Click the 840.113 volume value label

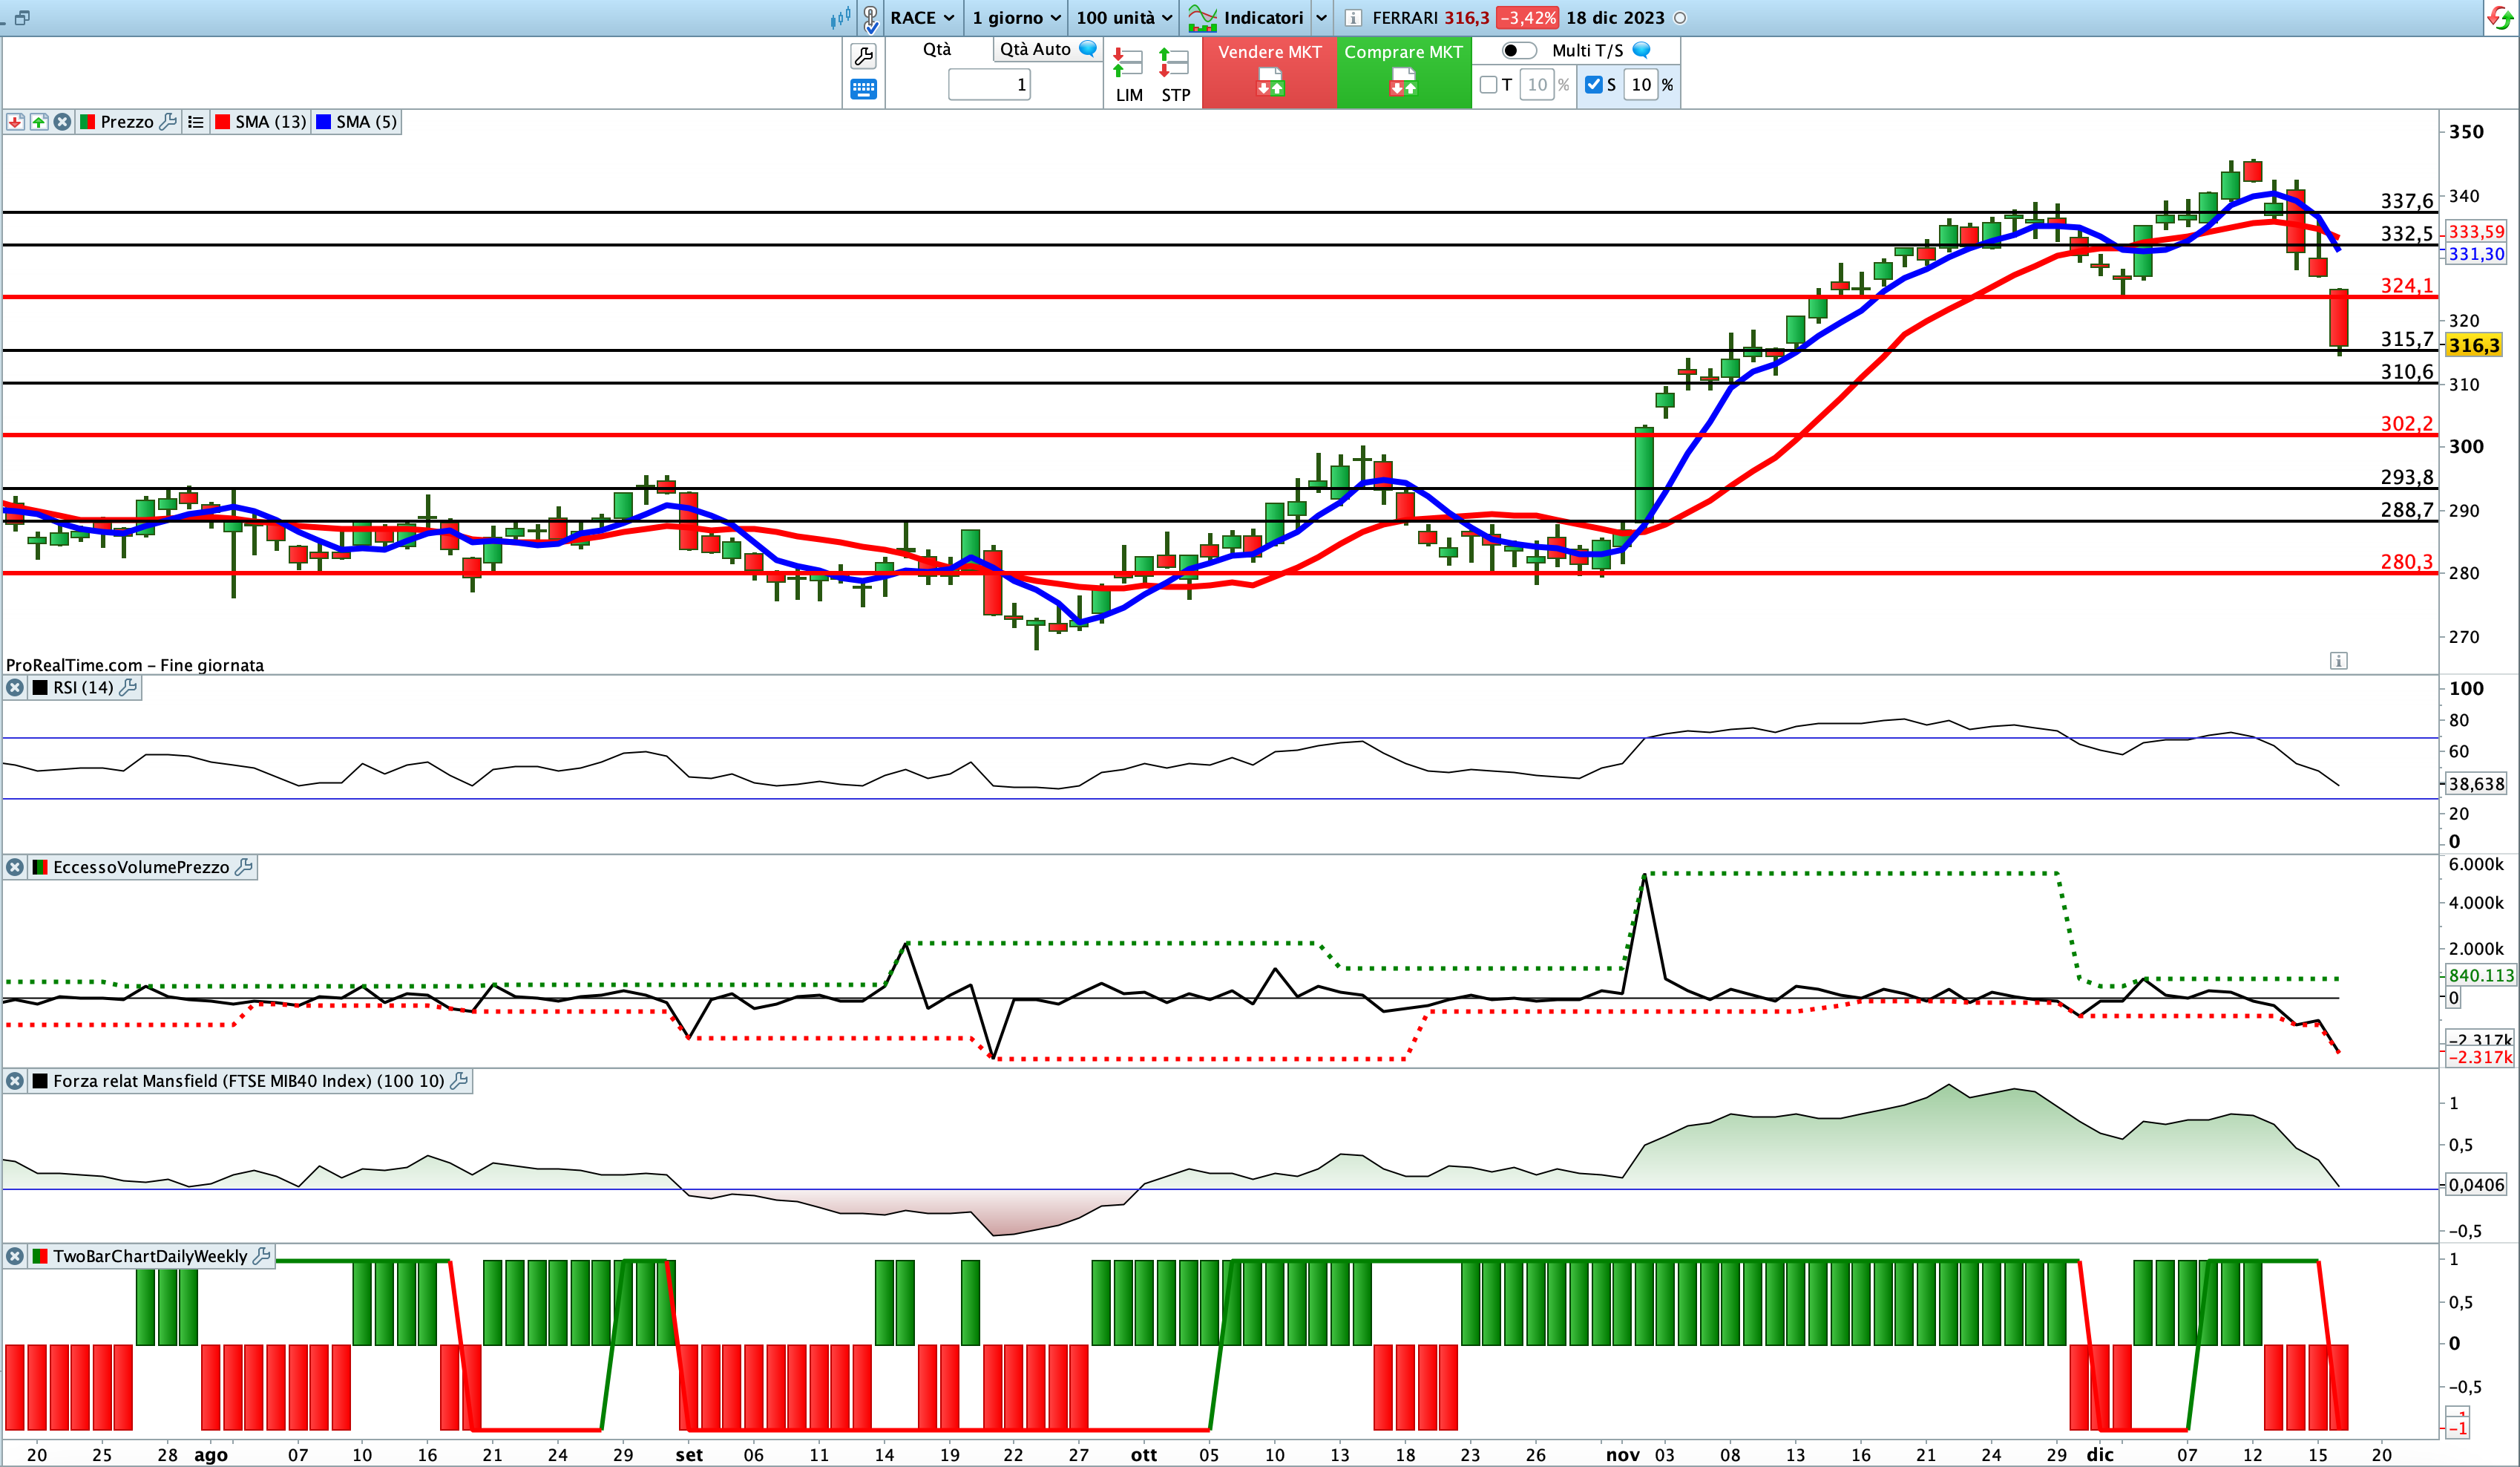pyautogui.click(x=2480, y=975)
